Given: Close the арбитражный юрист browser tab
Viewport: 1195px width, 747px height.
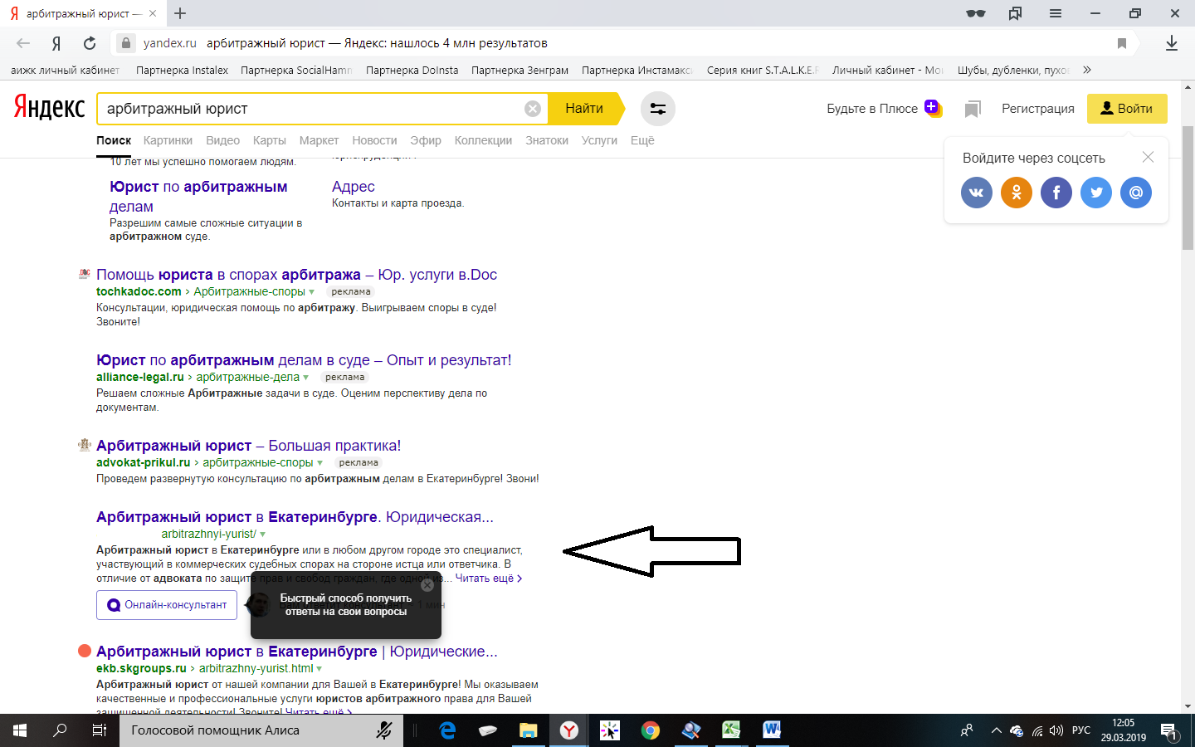Looking at the screenshot, I should tap(153, 13).
